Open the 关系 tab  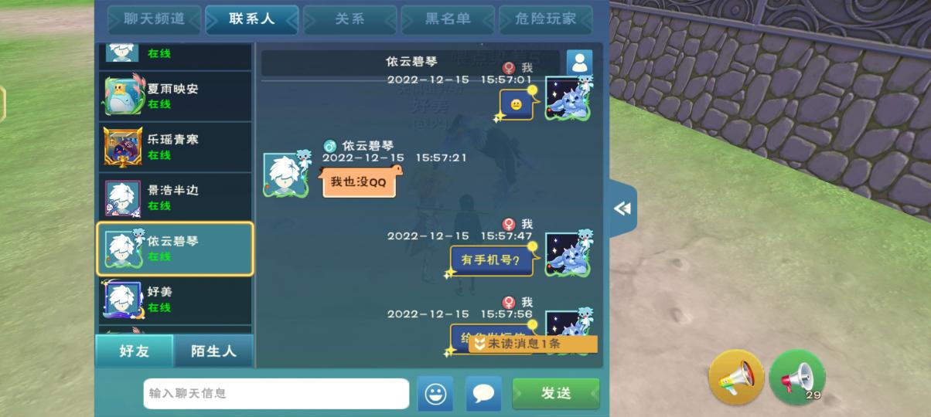point(350,19)
